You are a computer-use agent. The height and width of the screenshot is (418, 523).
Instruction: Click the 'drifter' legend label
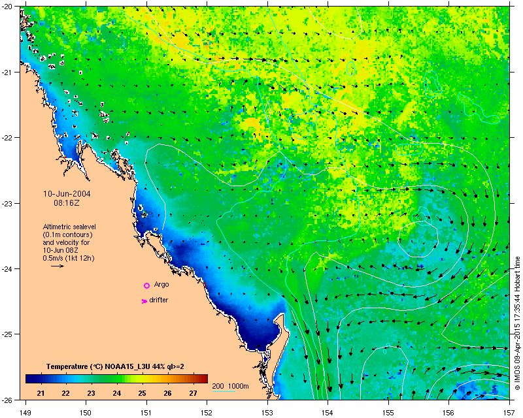click(x=158, y=300)
